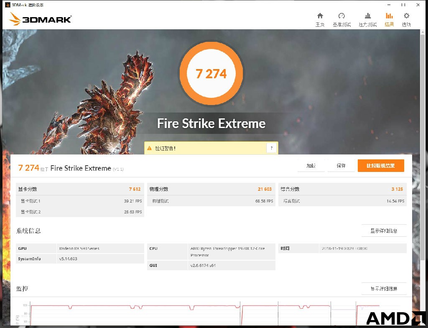Click the 验证警告! warning banner text
428x328 pixels.
pyautogui.click(x=166, y=148)
